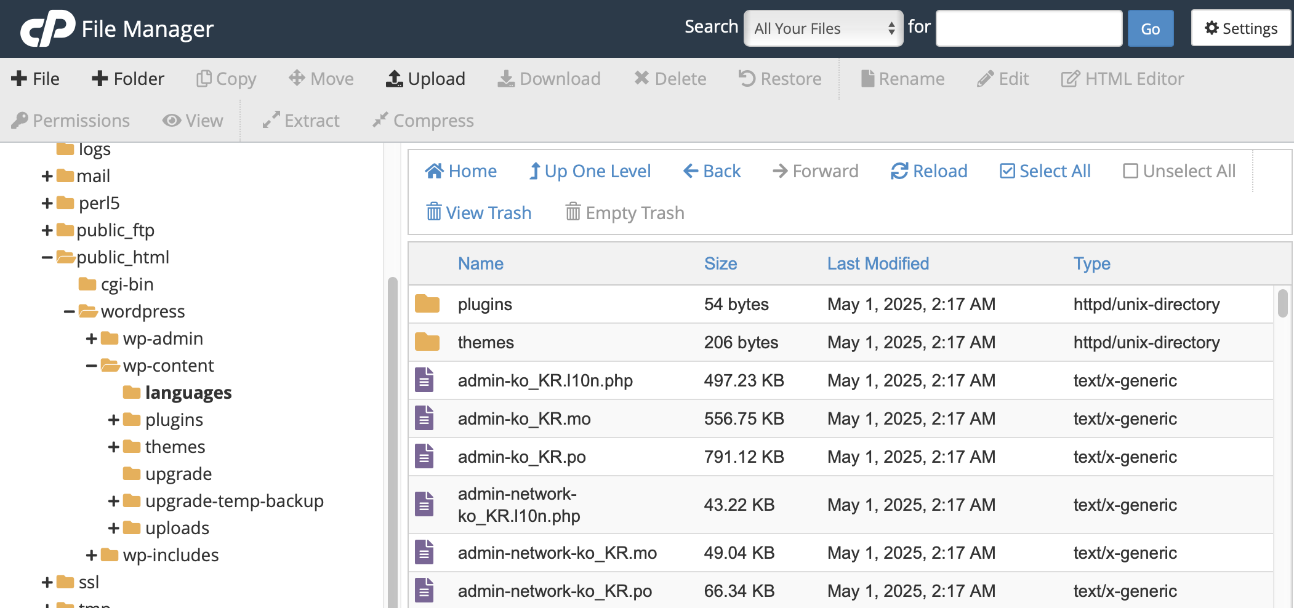The image size is (1294, 608).
Task: Sort the listing by Type column
Action: (x=1091, y=263)
